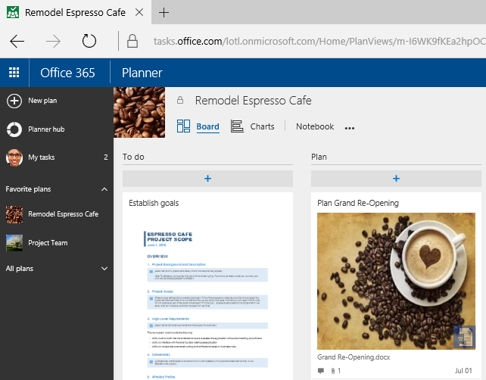Click the My tasks profile avatar

(x=14, y=157)
